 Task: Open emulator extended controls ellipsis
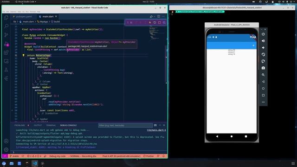(x=263, y=102)
